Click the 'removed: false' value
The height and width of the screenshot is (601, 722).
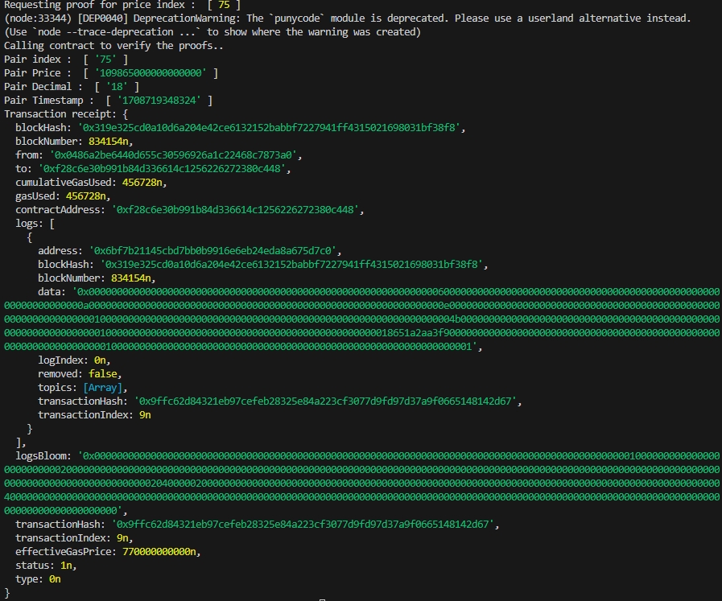tap(105, 374)
